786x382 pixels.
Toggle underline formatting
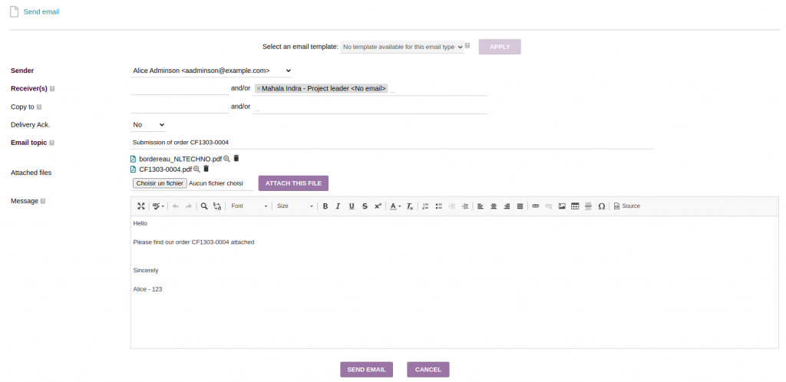tap(352, 206)
